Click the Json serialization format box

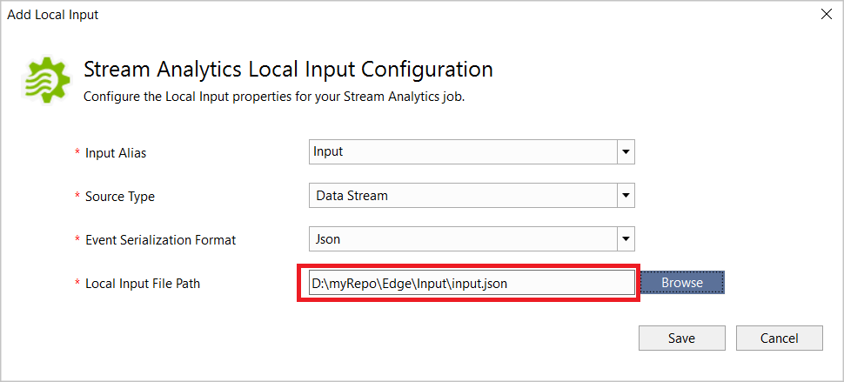click(463, 238)
